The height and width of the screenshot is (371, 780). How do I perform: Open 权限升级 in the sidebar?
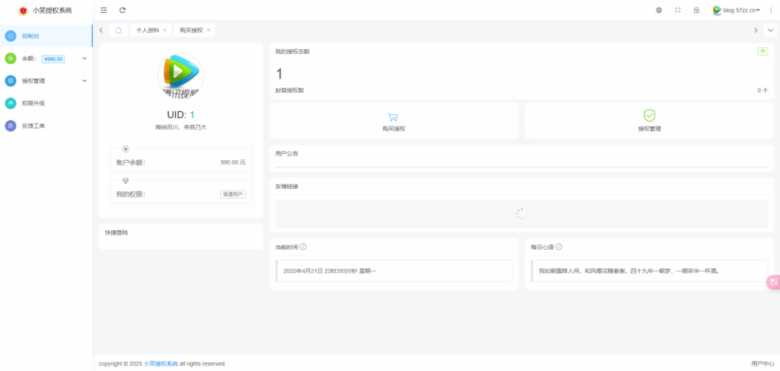tap(33, 103)
